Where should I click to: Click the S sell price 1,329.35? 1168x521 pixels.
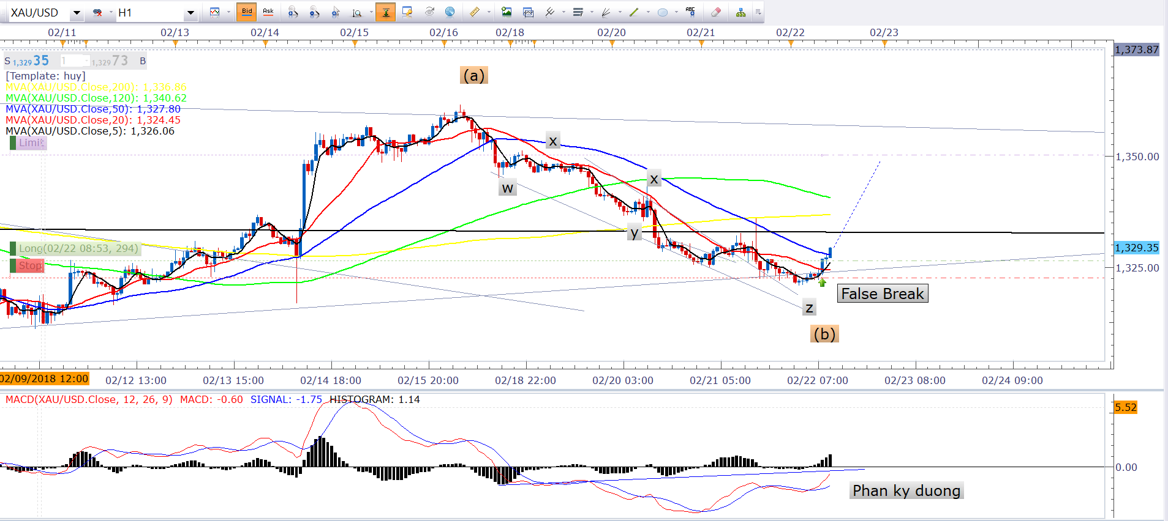pos(28,61)
